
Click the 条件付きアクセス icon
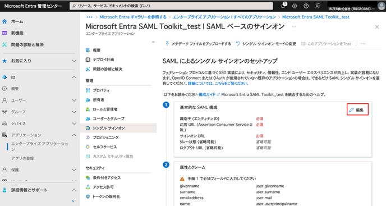[88, 178]
